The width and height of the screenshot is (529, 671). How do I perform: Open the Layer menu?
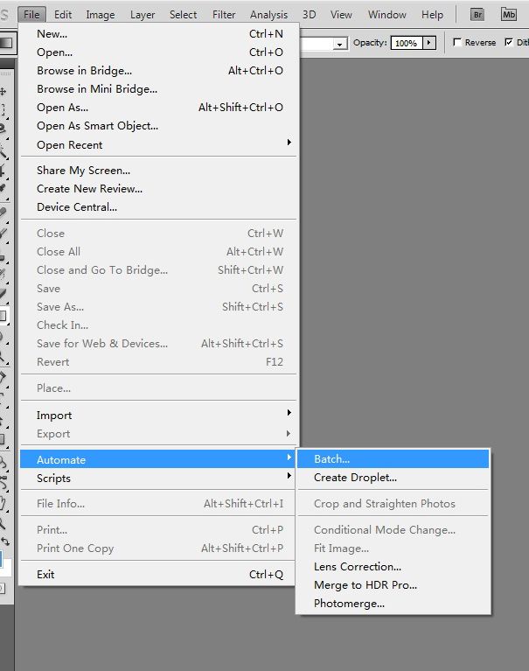click(x=143, y=15)
